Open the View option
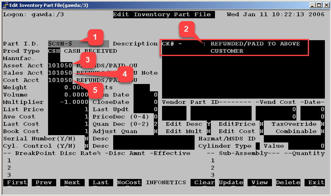 (259, 183)
